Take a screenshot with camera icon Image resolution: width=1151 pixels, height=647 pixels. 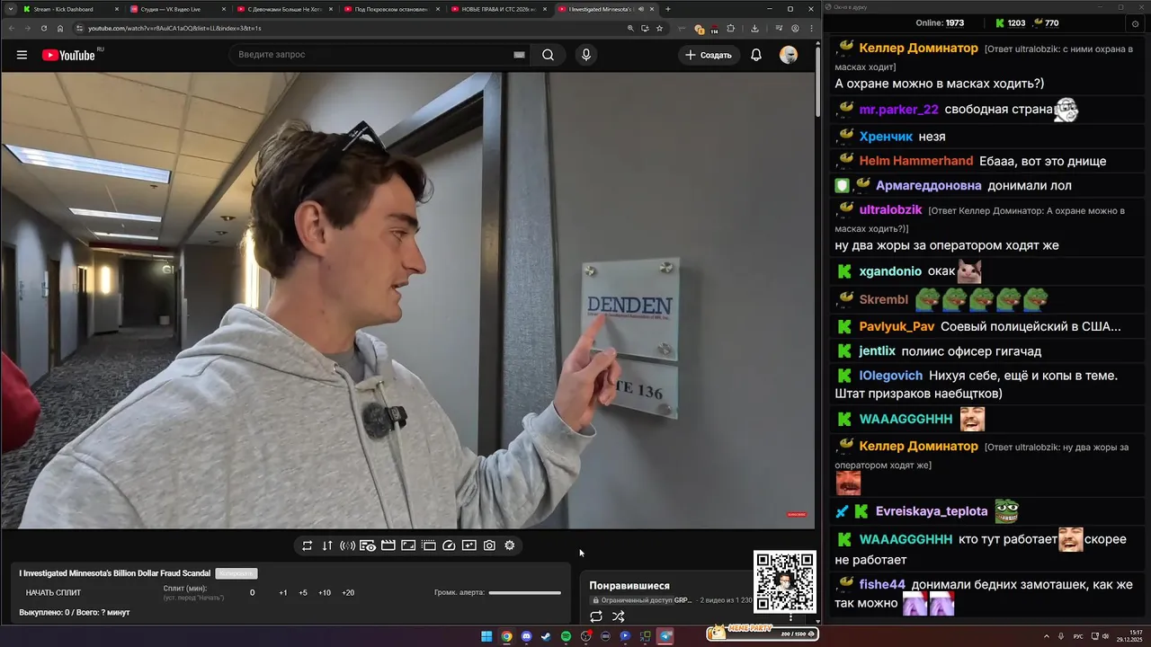(x=489, y=545)
